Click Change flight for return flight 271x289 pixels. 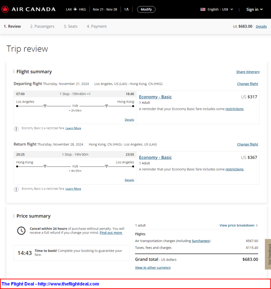tap(248, 144)
